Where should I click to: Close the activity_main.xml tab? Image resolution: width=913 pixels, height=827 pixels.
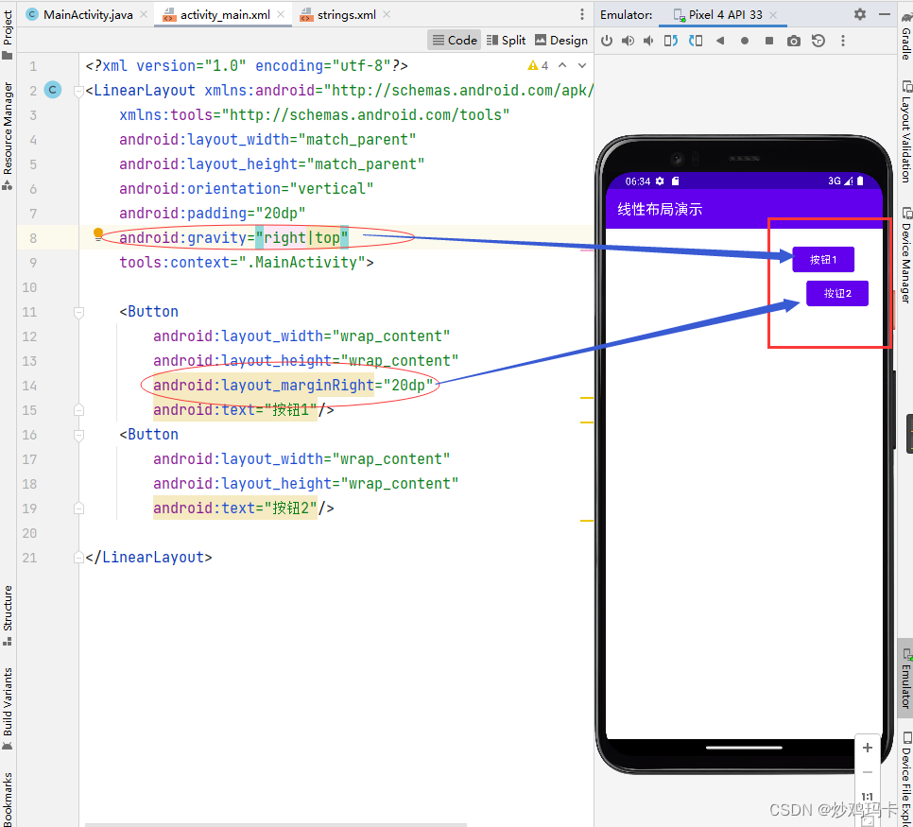[281, 14]
